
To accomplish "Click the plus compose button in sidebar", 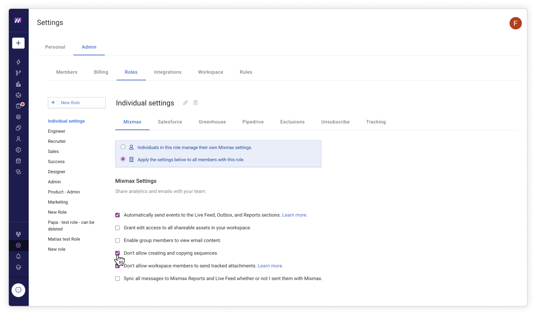I will point(18,43).
